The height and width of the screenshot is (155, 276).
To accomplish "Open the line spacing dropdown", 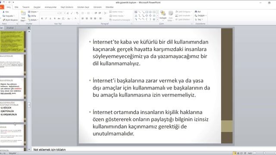I will [105, 13].
